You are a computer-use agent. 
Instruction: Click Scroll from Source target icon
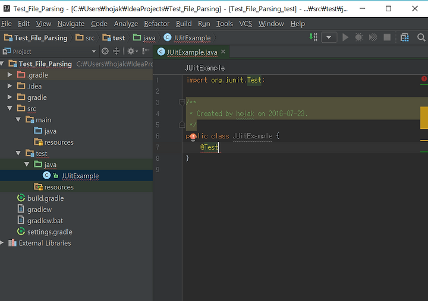click(x=105, y=51)
